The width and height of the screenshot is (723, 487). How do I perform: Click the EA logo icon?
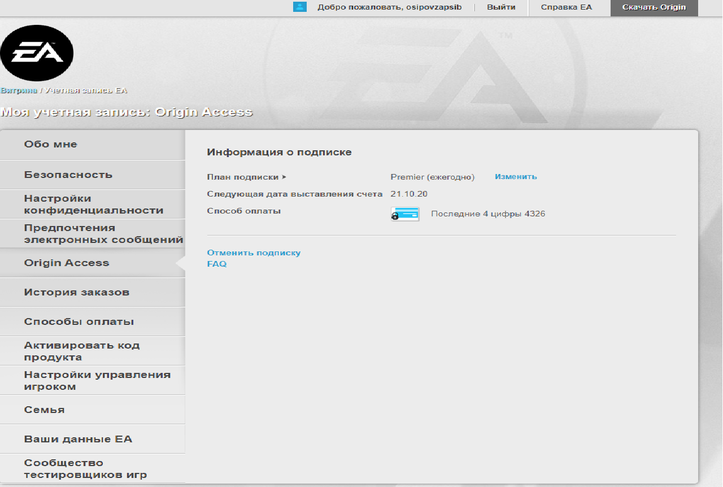37,53
